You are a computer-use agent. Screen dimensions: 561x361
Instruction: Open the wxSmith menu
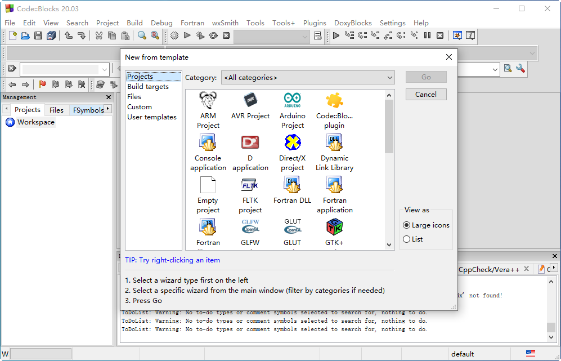pyautogui.click(x=225, y=23)
